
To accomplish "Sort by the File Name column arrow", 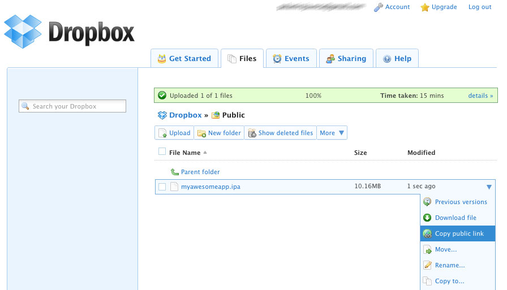I will pyautogui.click(x=205, y=153).
